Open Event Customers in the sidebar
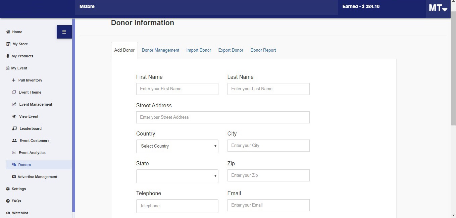456x218 pixels. coord(34,141)
